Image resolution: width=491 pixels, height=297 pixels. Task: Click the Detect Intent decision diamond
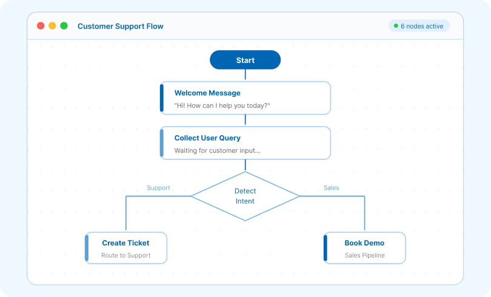245,196
